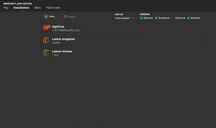Screen dimensions: 216x128
Task: Click the warning triangle on OptiFine
Action: tap(49, 26)
